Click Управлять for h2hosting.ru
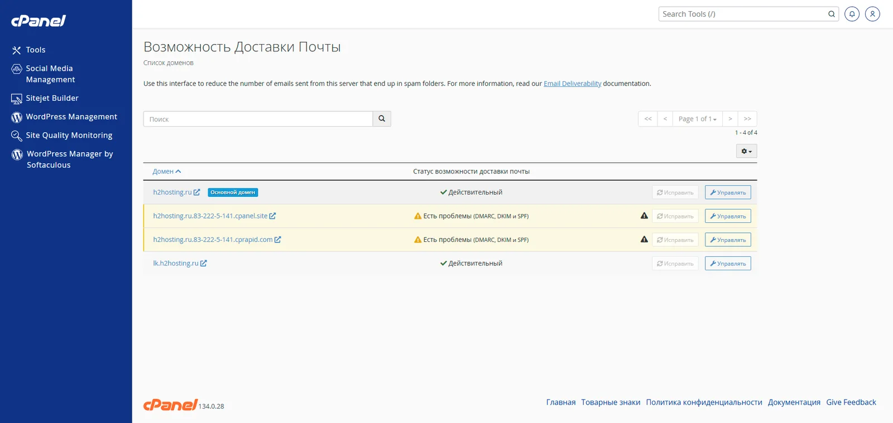Screen dimensions: 893x423 728,192
